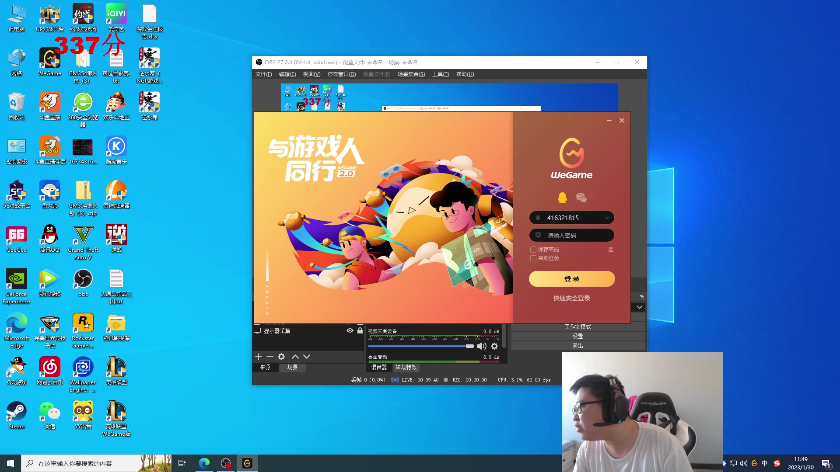This screenshot has width=840, height=472.
Task: Switch to 来源 tab in OBS
Action: (x=265, y=368)
